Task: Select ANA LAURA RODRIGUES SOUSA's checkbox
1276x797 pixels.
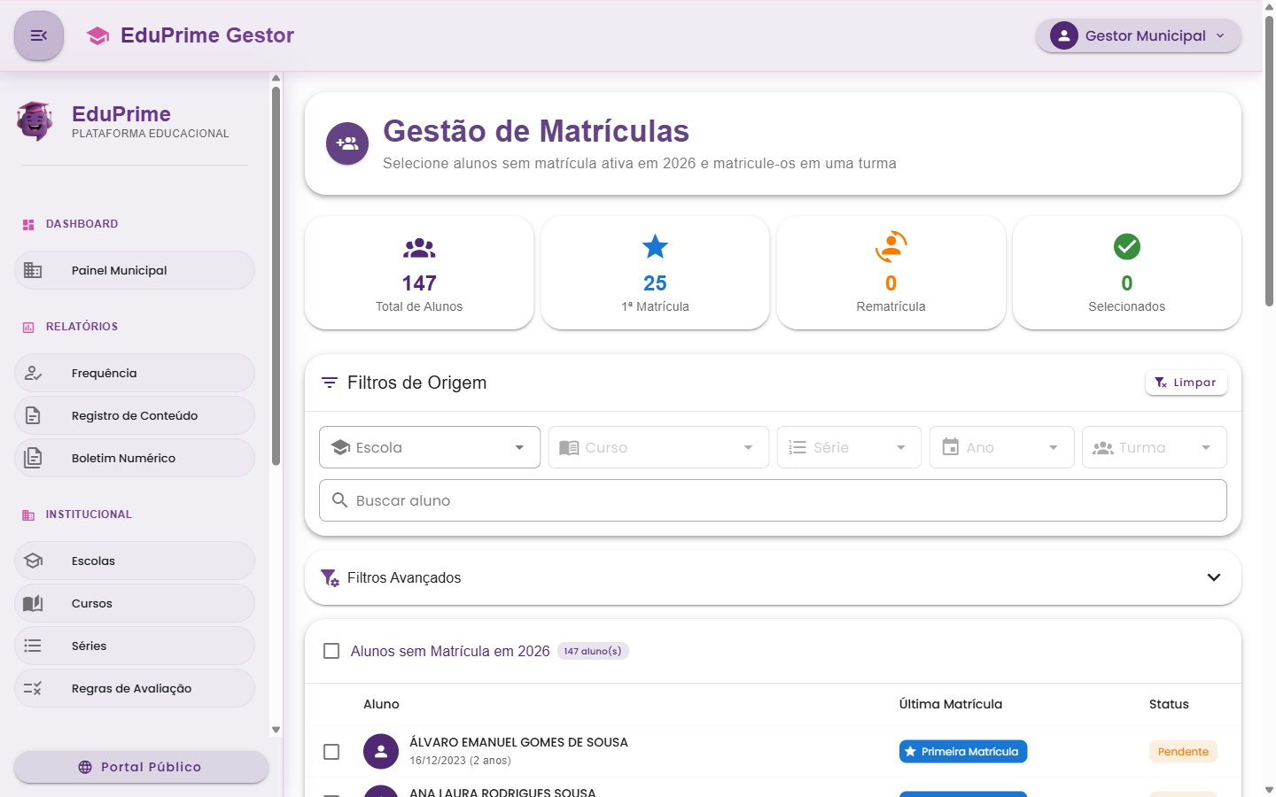Action: (331, 794)
